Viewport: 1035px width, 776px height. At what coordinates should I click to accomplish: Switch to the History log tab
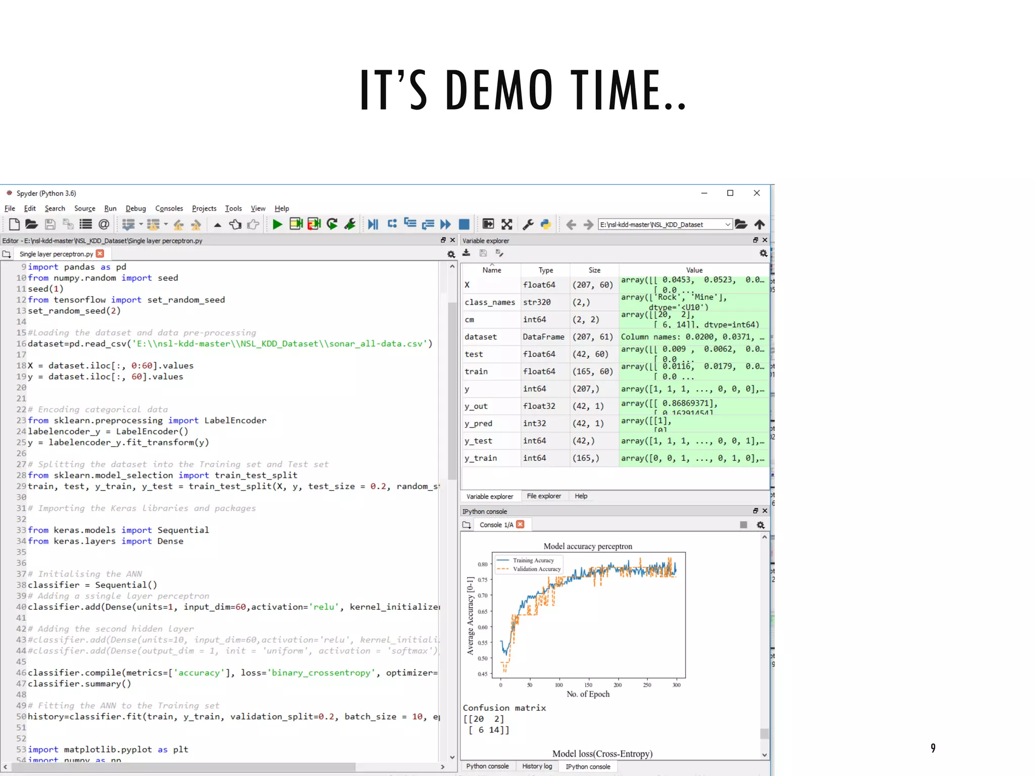[537, 766]
